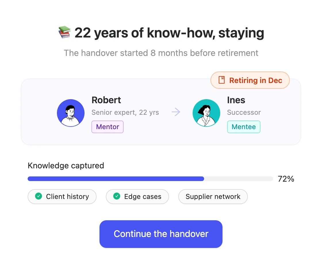Click the Retiring in Dec badge
322x271 pixels.
click(250, 80)
